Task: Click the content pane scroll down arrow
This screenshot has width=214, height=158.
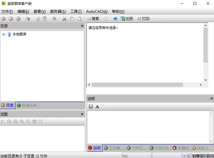Action: (x=205, y=80)
